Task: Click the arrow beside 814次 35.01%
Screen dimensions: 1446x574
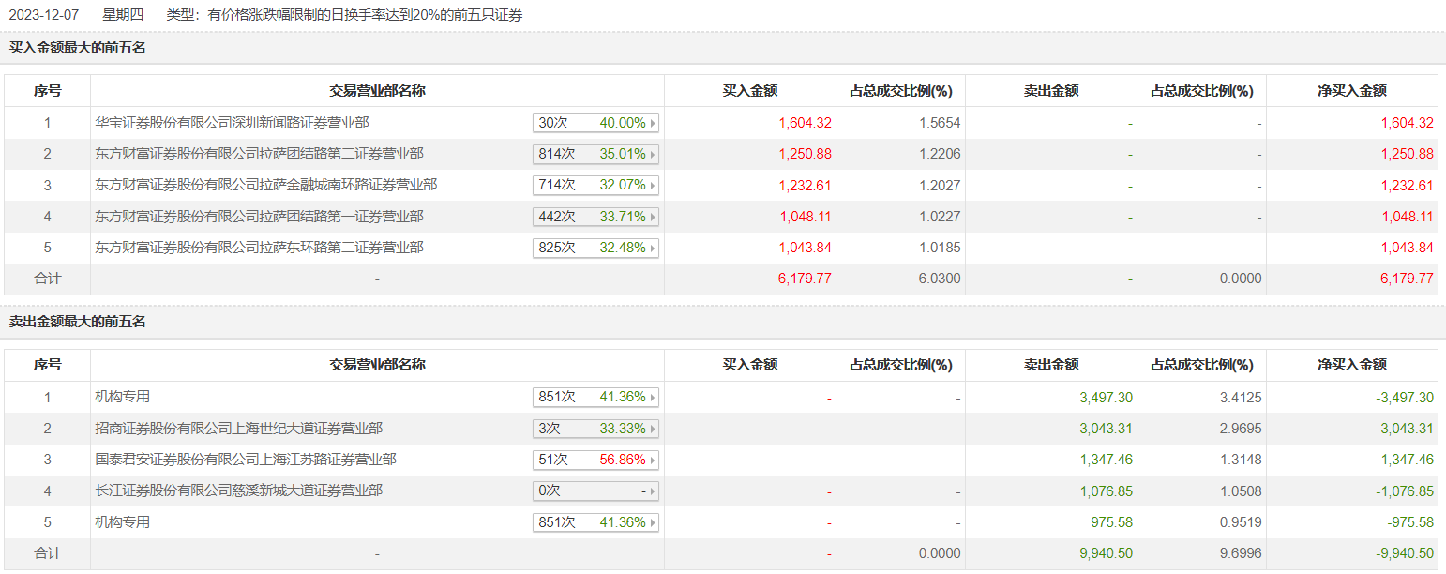Action: coord(653,154)
